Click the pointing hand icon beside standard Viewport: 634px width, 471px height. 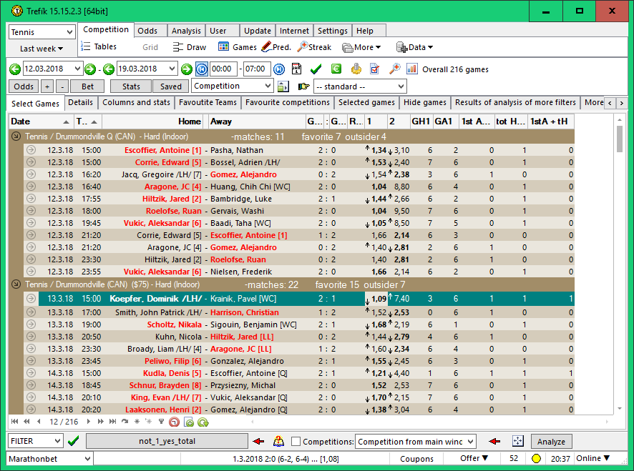point(303,86)
